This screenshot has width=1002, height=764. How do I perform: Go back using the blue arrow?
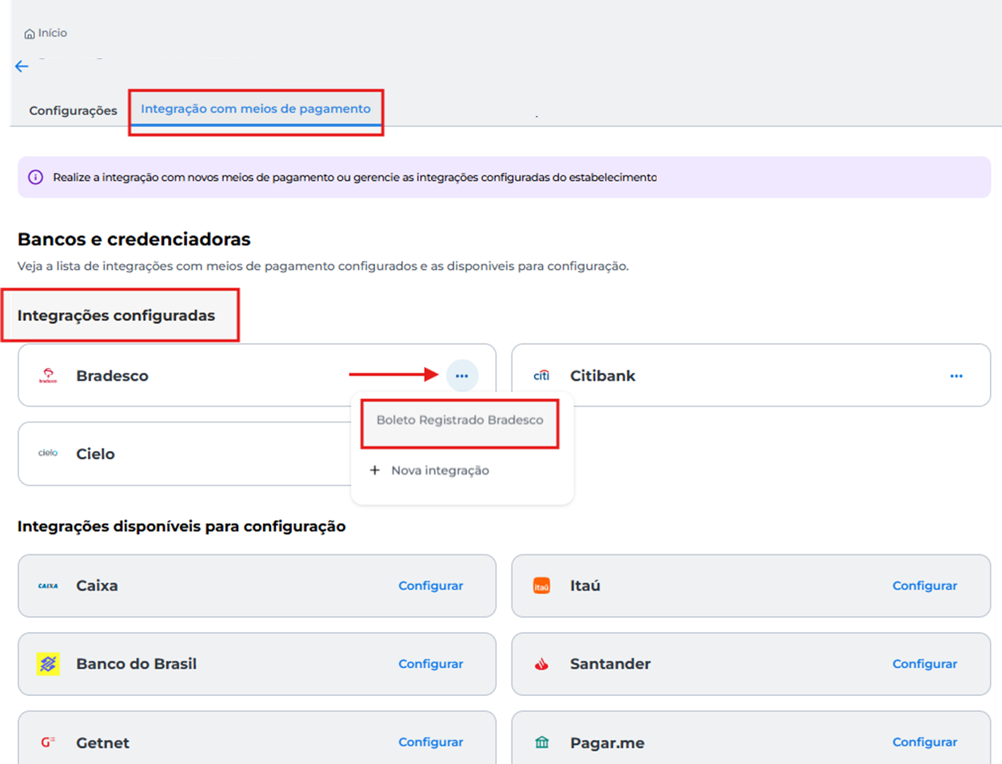click(x=22, y=66)
